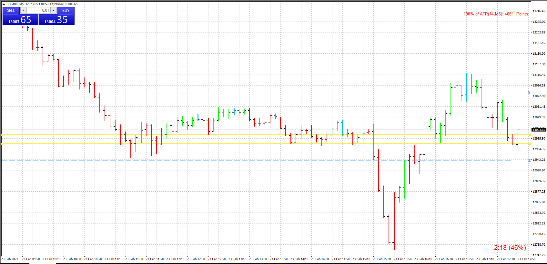Decrease lot volume with the down arrow
The height and width of the screenshot is (264, 547).
23,10
